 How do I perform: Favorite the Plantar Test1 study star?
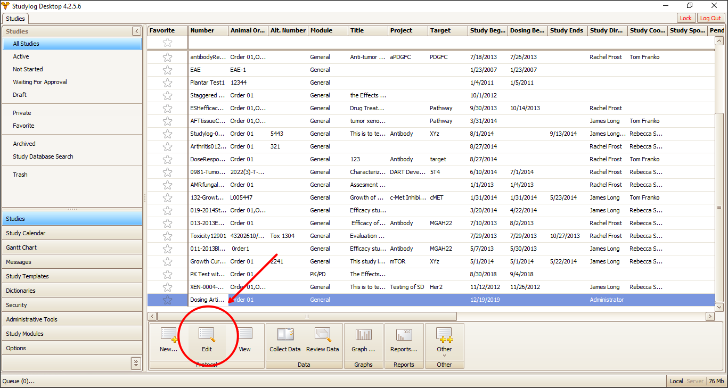pyautogui.click(x=167, y=82)
